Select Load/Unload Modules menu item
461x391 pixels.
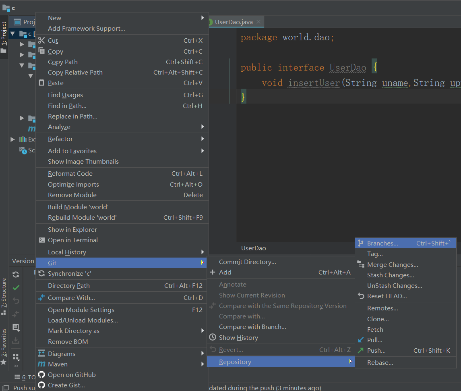click(122, 320)
